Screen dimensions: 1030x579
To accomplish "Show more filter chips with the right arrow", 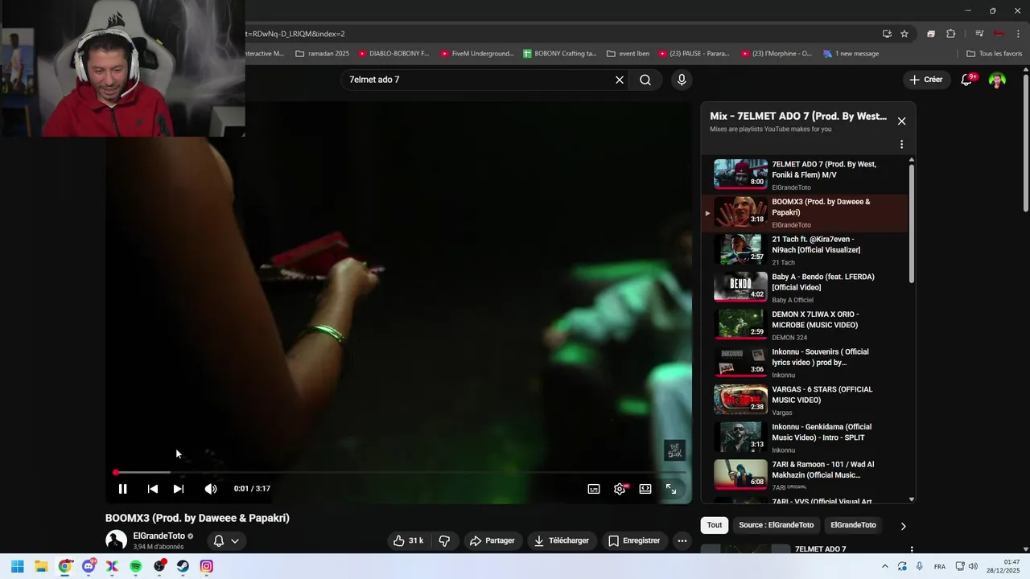I will pyautogui.click(x=903, y=526).
